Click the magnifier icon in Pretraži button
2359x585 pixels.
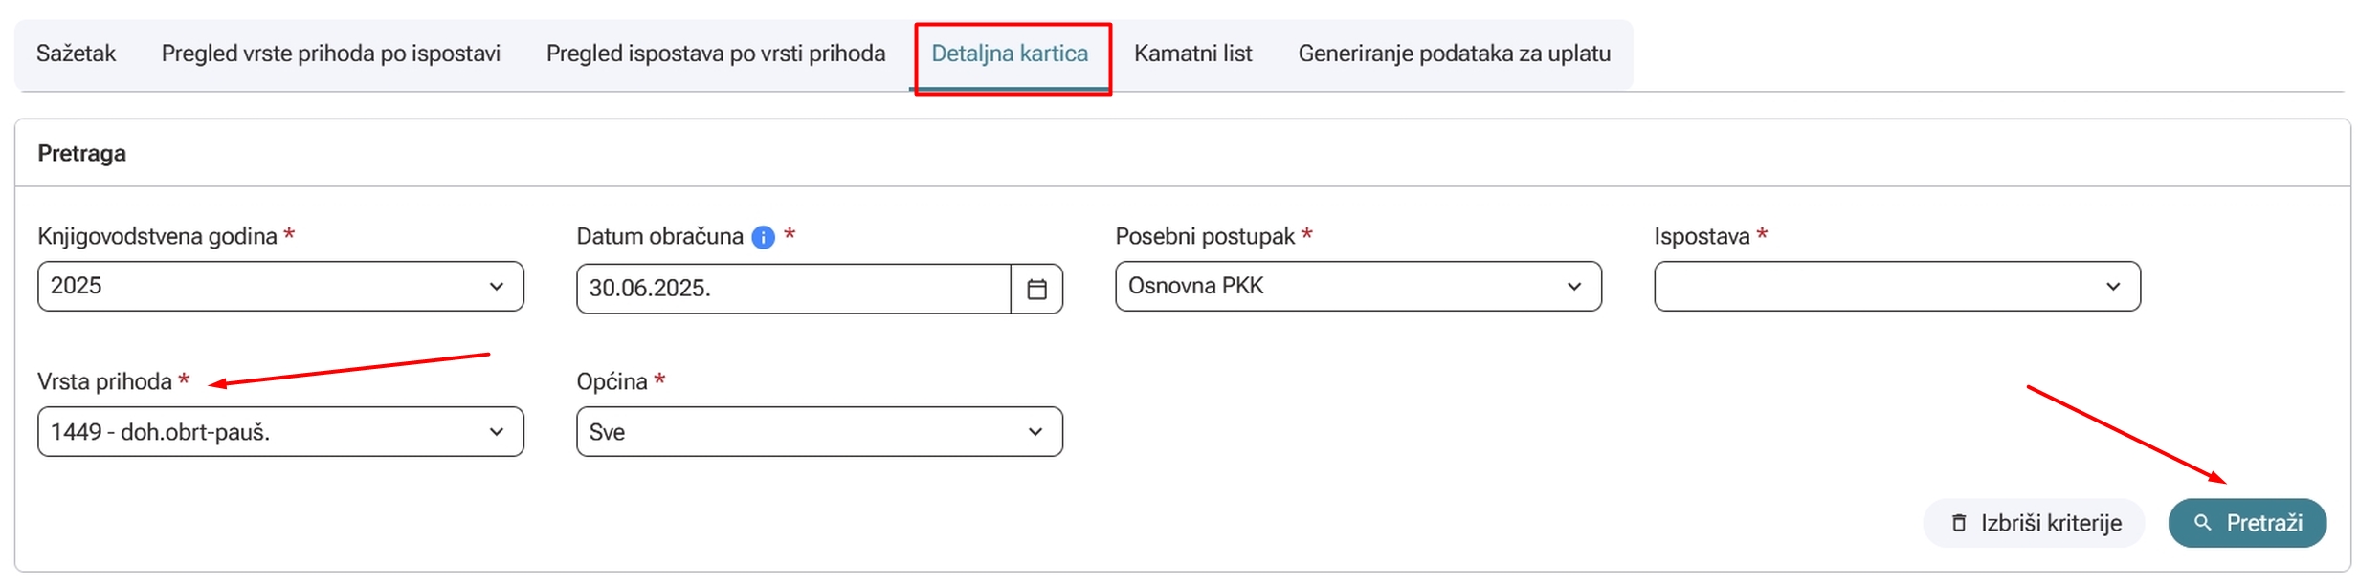click(2203, 523)
